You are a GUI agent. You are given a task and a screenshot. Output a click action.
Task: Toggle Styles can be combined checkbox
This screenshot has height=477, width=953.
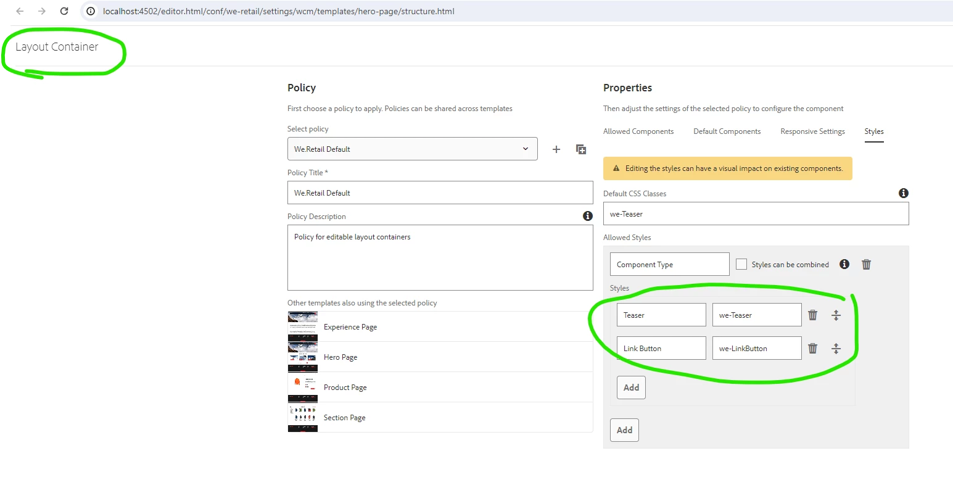click(x=741, y=264)
